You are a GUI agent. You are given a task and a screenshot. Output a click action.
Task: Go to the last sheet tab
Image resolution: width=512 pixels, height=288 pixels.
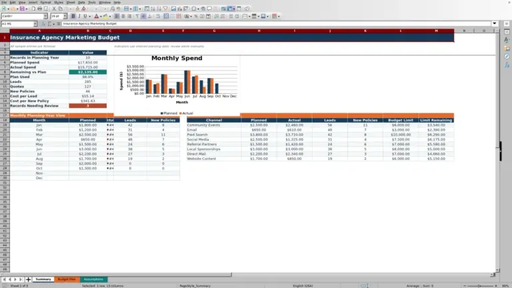pyautogui.click(x=21, y=279)
